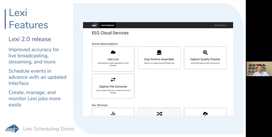Image resolution: width=272 pixels, height=137 pixels.
Task: Open the Switch Service dropdown
Action: (x=220, y=25)
